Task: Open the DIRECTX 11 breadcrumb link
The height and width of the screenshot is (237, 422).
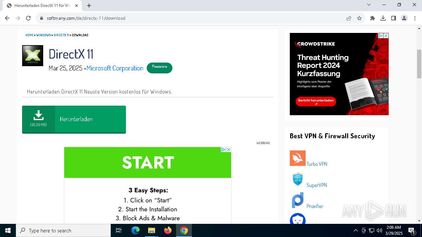Action: click(61, 35)
